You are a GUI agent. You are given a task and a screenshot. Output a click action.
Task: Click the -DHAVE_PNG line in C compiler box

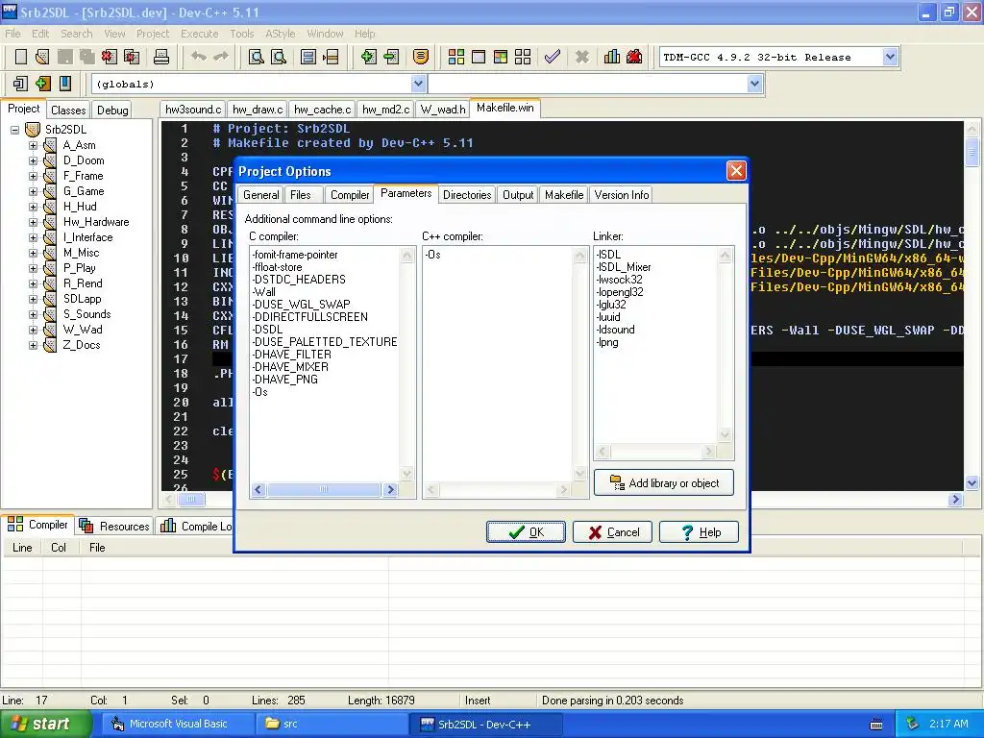pos(284,380)
